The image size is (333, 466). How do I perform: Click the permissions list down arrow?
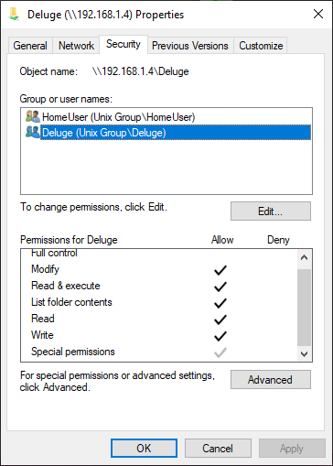coord(304,354)
